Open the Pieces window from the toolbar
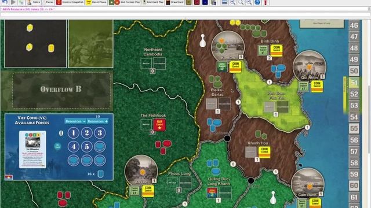Image resolution: width=371 pixels, height=208 pixels. (x=49, y=2)
